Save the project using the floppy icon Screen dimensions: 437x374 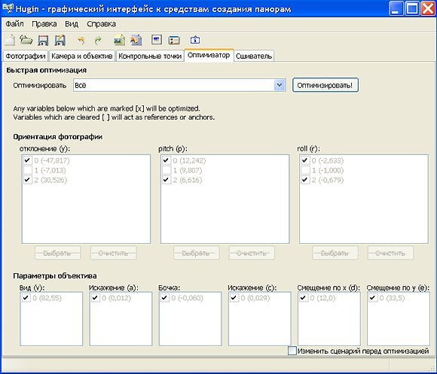(x=43, y=41)
